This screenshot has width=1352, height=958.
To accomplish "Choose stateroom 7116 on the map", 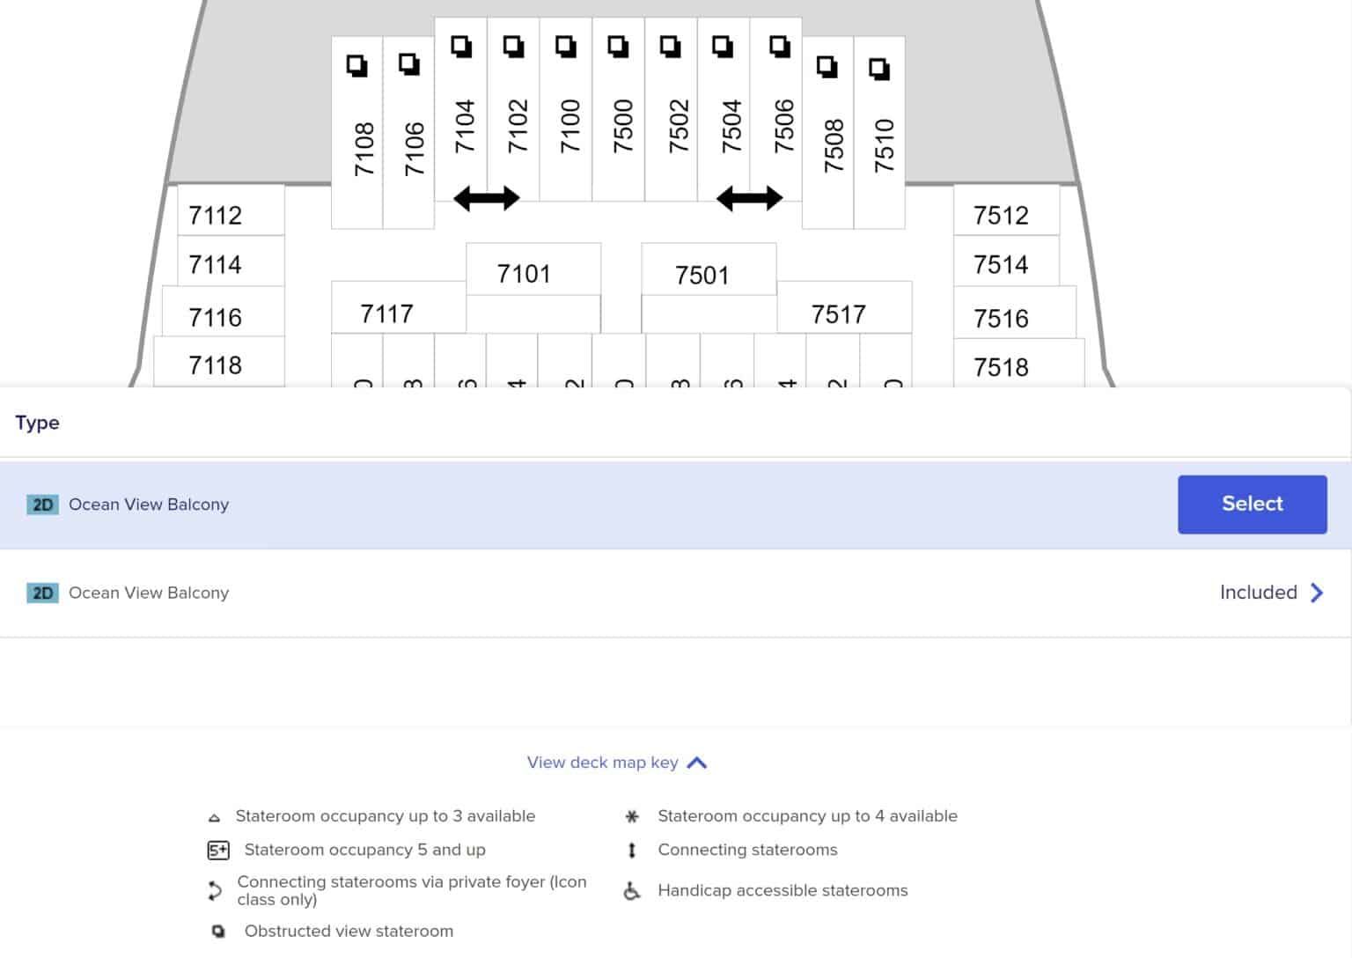I will coord(216,317).
